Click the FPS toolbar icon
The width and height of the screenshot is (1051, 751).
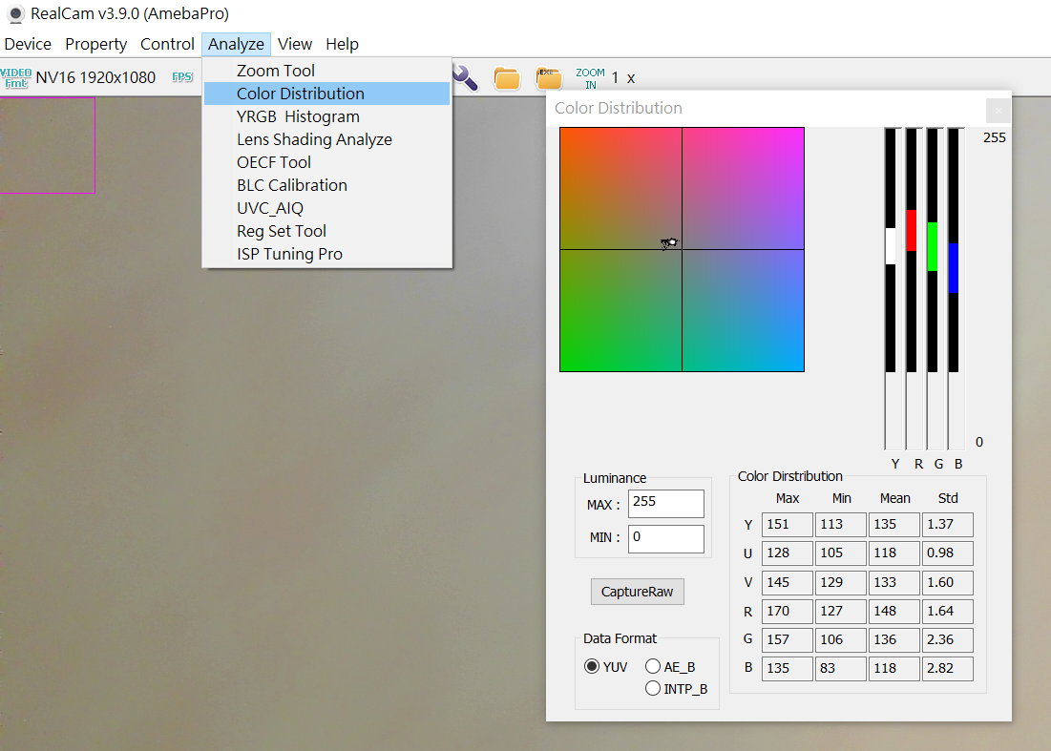pos(182,77)
